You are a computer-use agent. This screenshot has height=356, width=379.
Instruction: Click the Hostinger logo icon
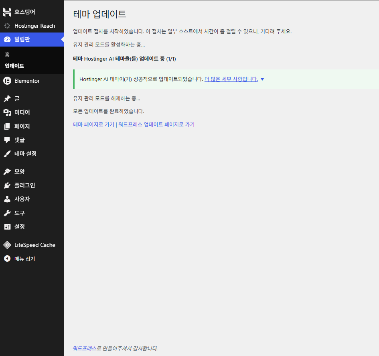click(x=7, y=12)
